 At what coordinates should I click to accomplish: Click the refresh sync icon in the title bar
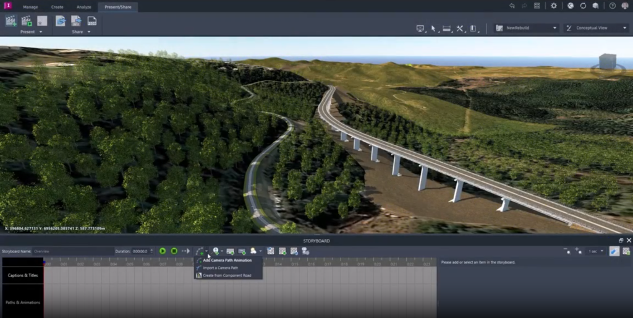click(x=582, y=6)
